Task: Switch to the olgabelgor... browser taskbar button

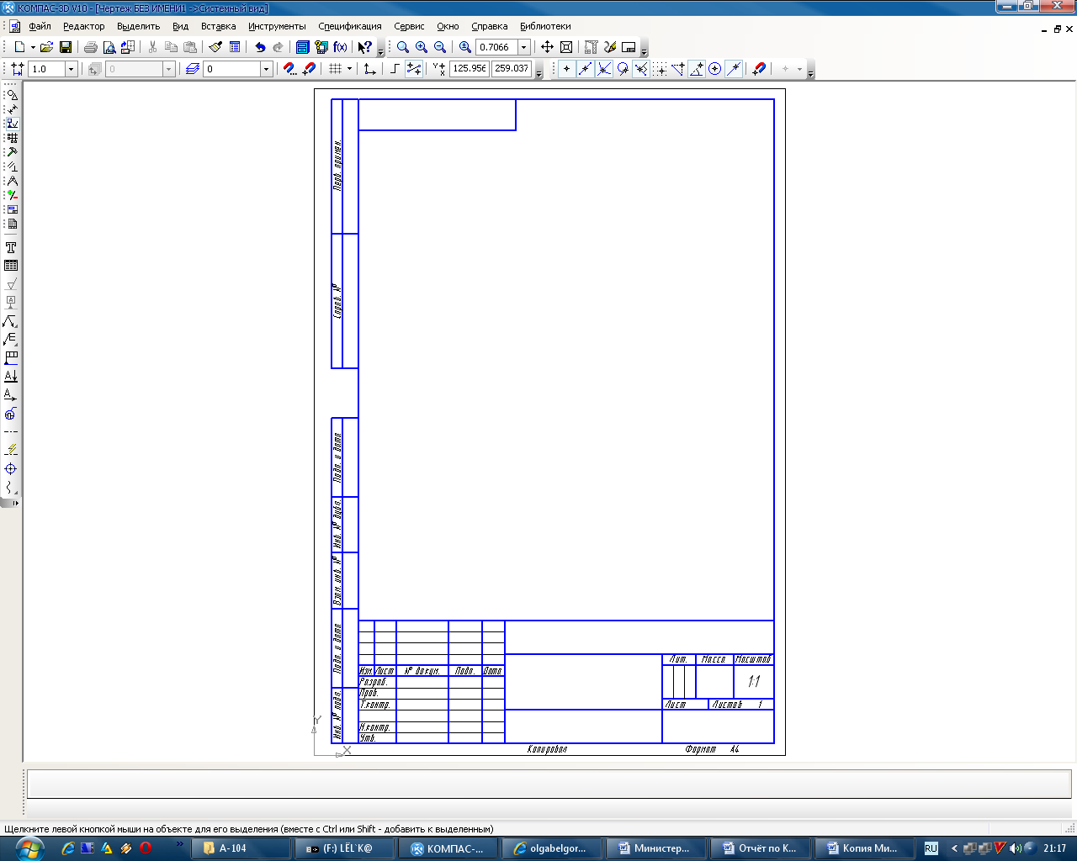Action: coord(552,848)
